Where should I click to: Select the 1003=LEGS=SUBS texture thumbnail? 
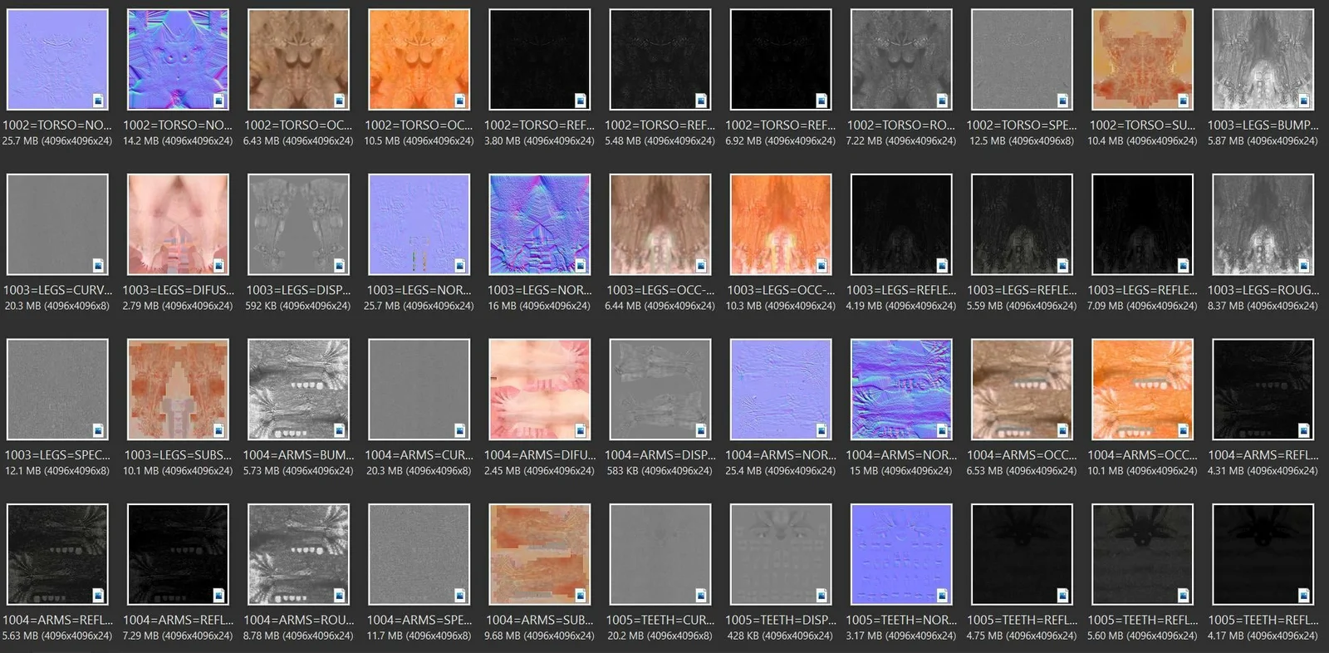[x=178, y=389]
